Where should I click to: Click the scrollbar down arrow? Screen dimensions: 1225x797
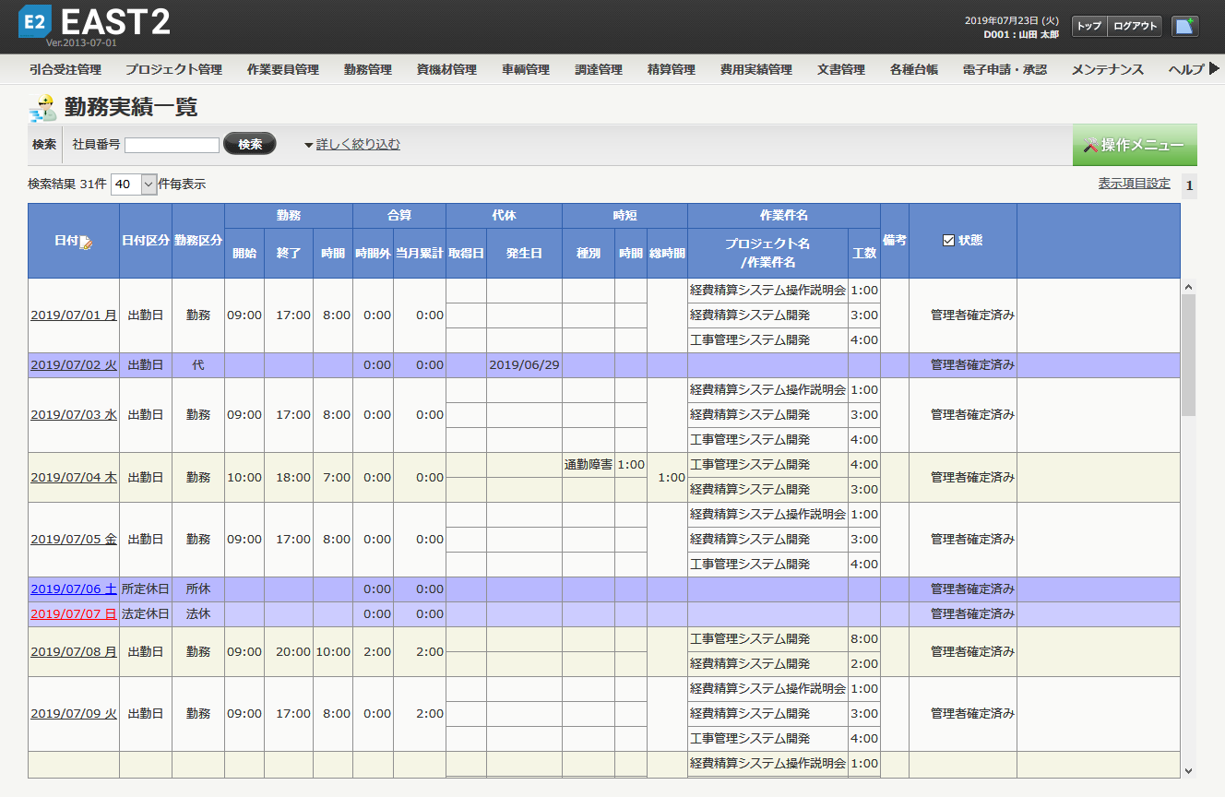point(1188,770)
